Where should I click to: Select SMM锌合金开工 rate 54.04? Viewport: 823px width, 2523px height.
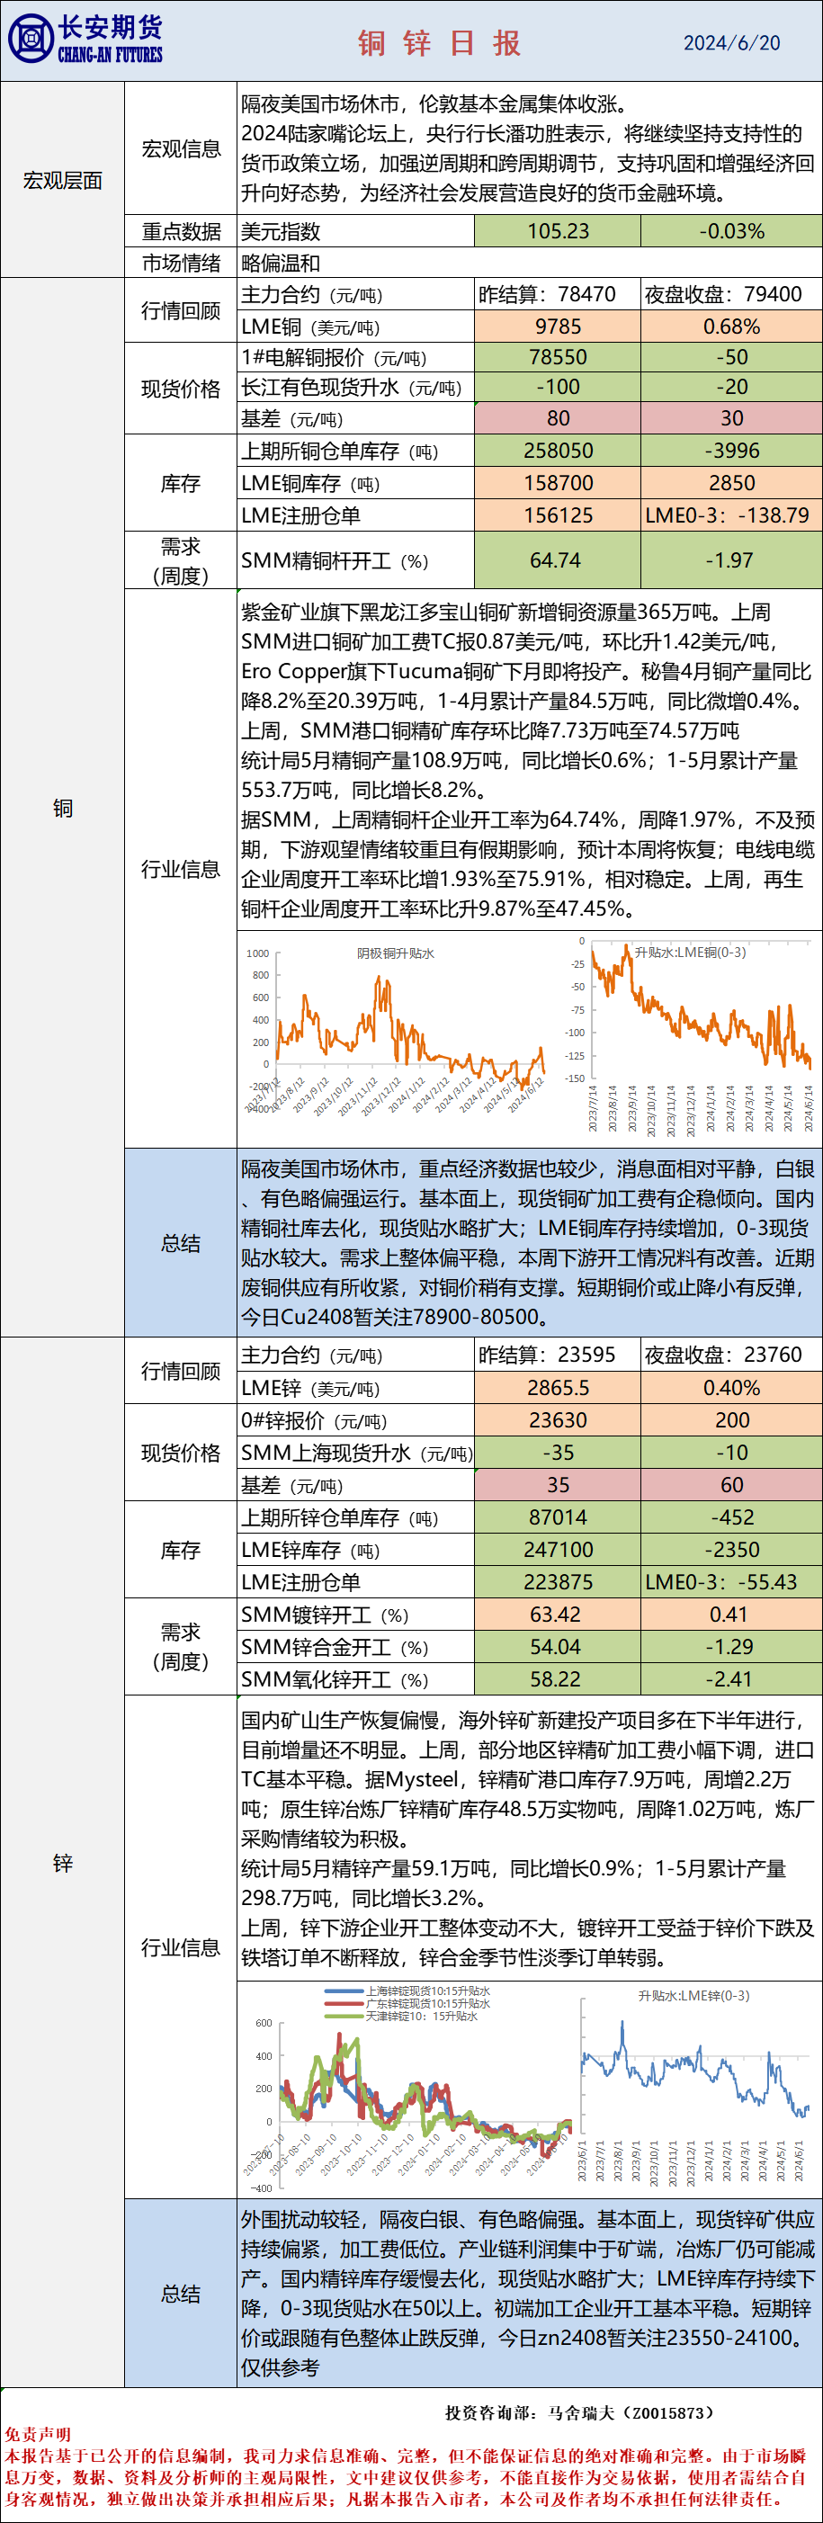click(558, 1645)
